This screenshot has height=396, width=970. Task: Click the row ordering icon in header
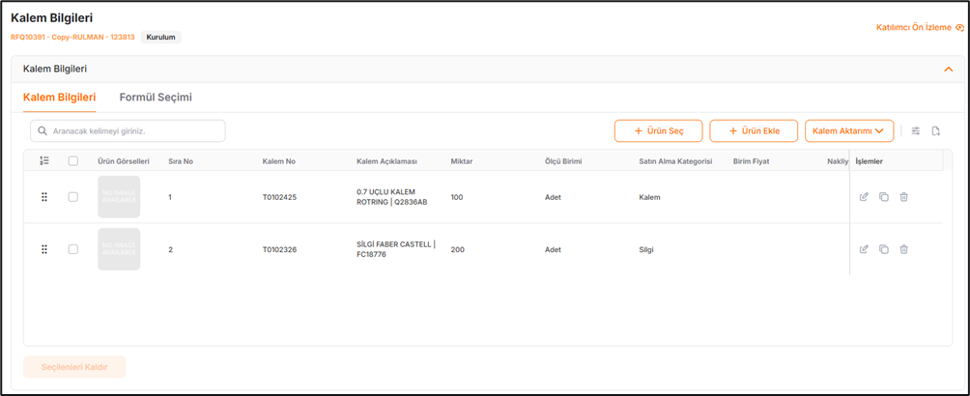click(x=44, y=161)
